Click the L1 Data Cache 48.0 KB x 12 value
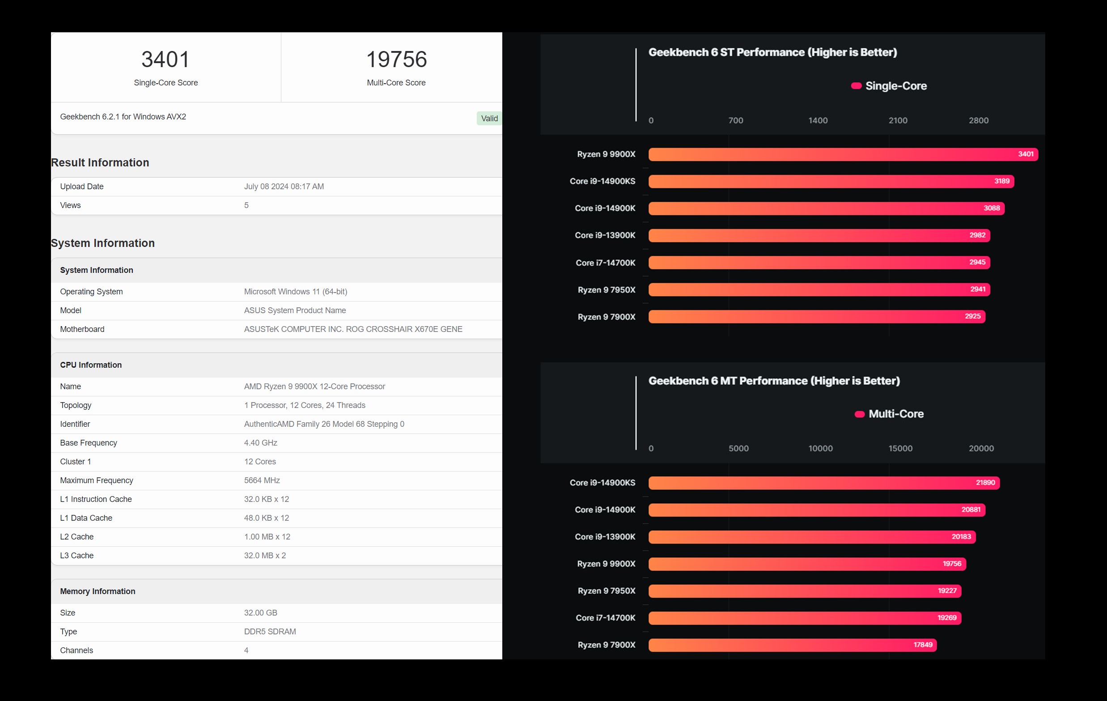Viewport: 1107px width, 701px height. point(267,518)
